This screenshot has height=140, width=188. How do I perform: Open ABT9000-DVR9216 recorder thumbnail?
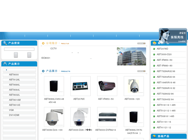[x=107, y=117]
